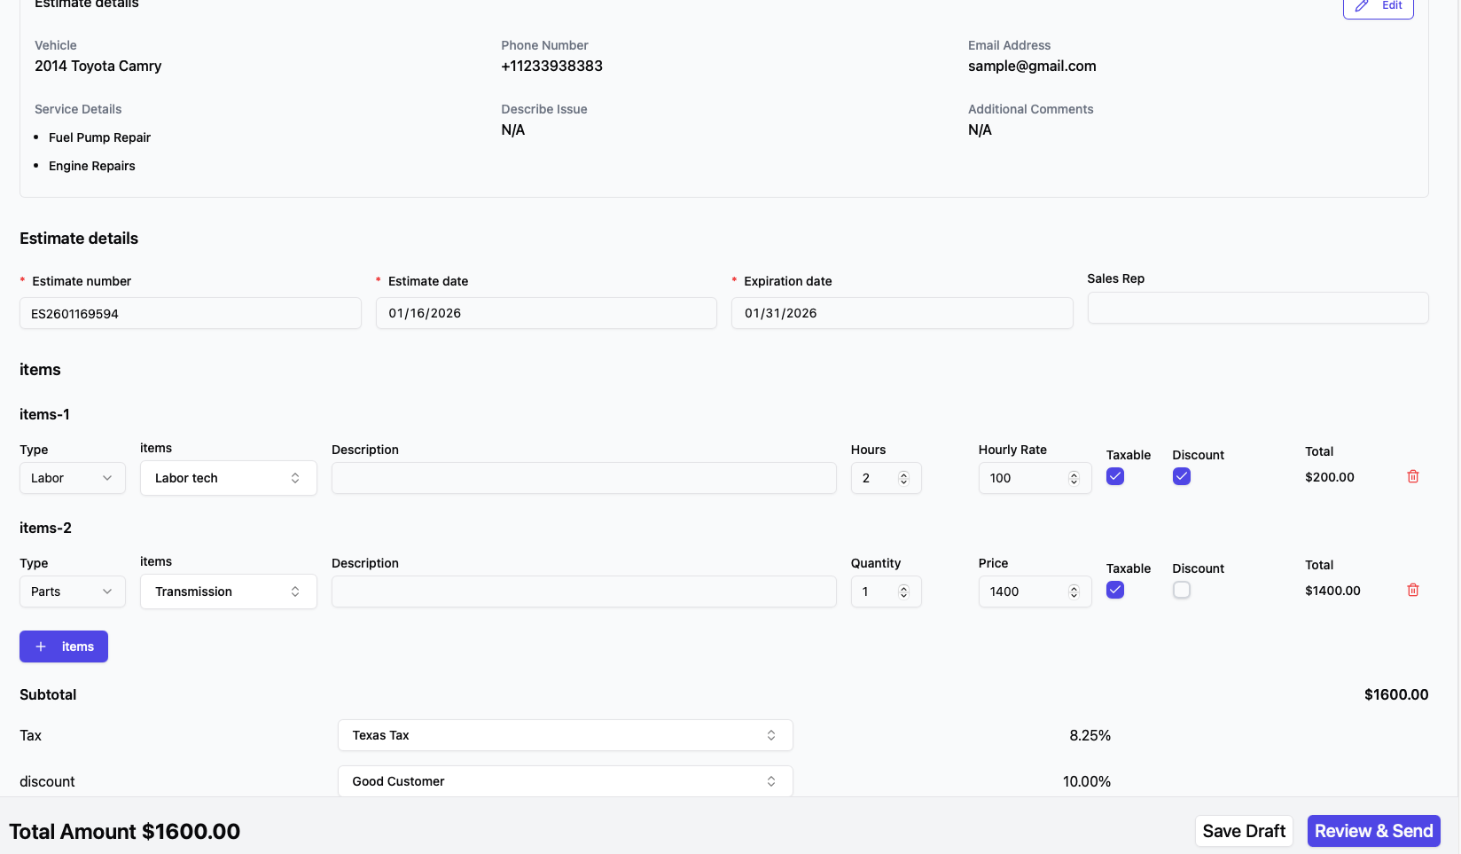1461x854 pixels.
Task: Click Quantity stepper arrows in items-2
Action: [903, 592]
